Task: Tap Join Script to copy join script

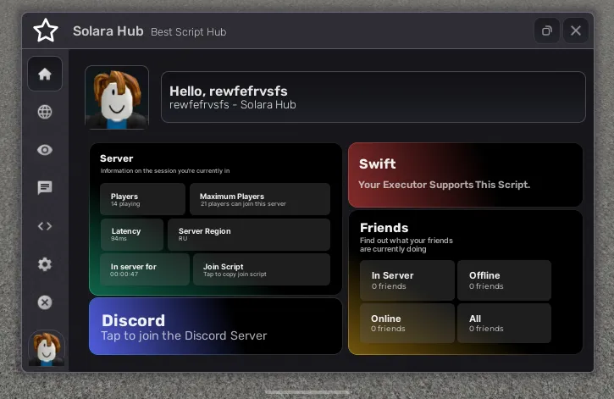Action: pyautogui.click(x=262, y=269)
